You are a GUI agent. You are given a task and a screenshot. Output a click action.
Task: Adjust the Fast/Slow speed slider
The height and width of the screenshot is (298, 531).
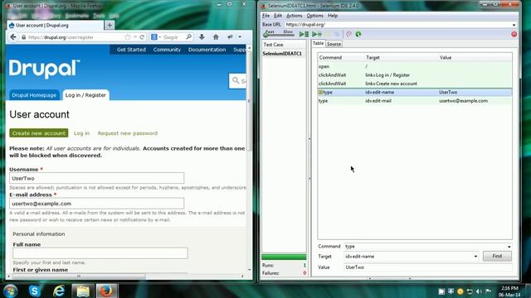point(279,34)
